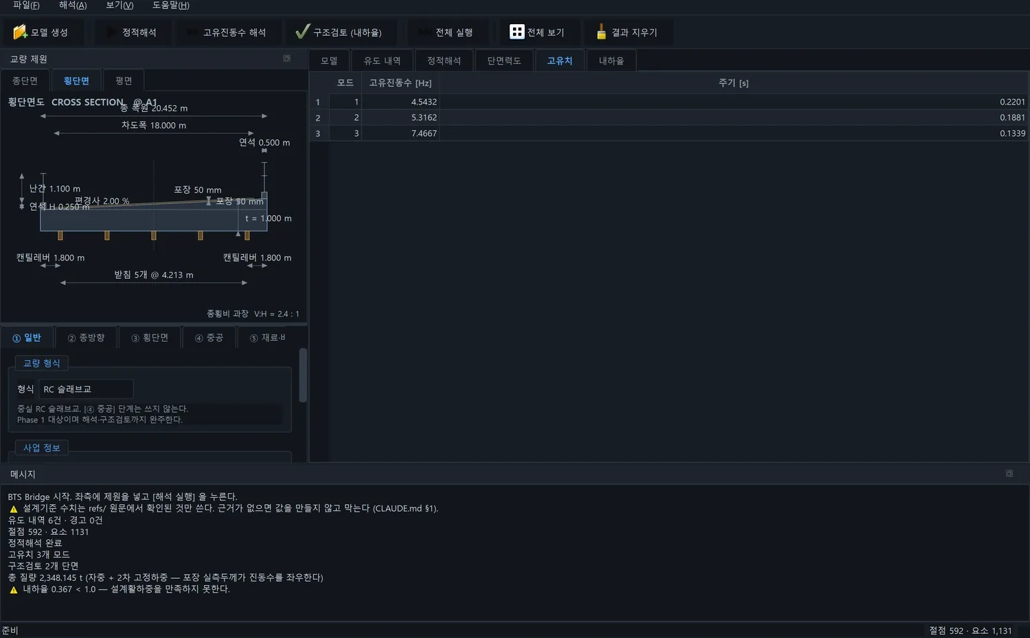Open the 정적해석 results tab
1030x638 pixels.
tap(444, 60)
